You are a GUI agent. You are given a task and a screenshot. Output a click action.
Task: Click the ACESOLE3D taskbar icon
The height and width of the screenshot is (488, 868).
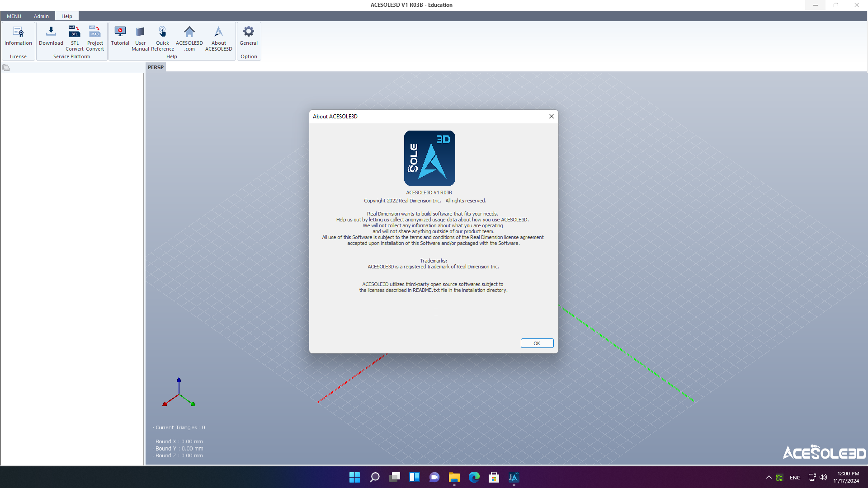point(514,477)
